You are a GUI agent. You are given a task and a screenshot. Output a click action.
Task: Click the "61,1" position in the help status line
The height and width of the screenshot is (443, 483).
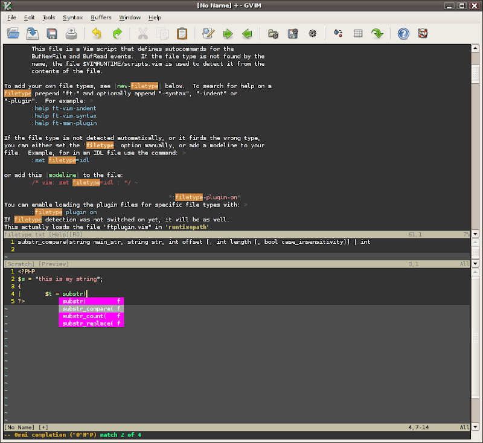415,234
